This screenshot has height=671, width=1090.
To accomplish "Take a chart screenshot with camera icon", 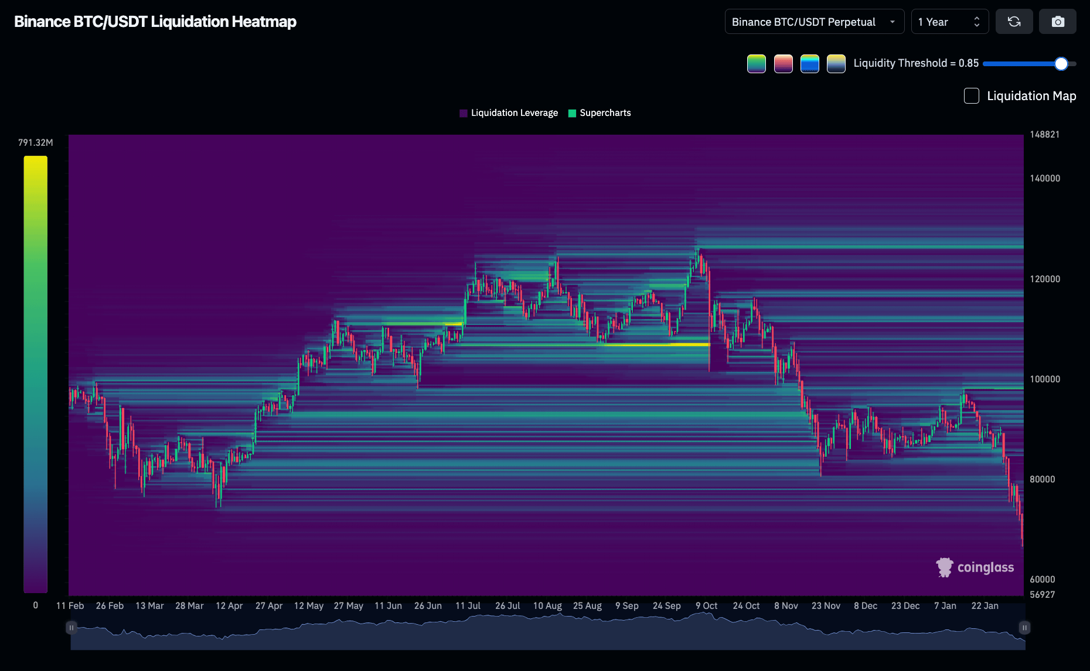I will click(x=1057, y=22).
